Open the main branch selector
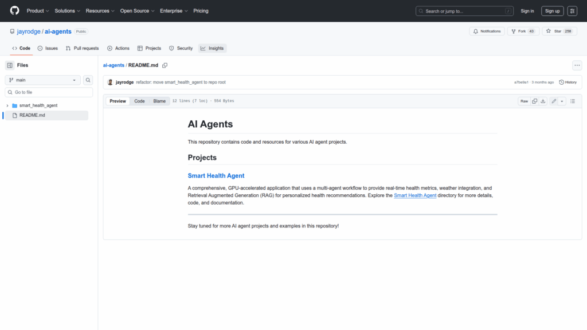 pyautogui.click(x=42, y=80)
